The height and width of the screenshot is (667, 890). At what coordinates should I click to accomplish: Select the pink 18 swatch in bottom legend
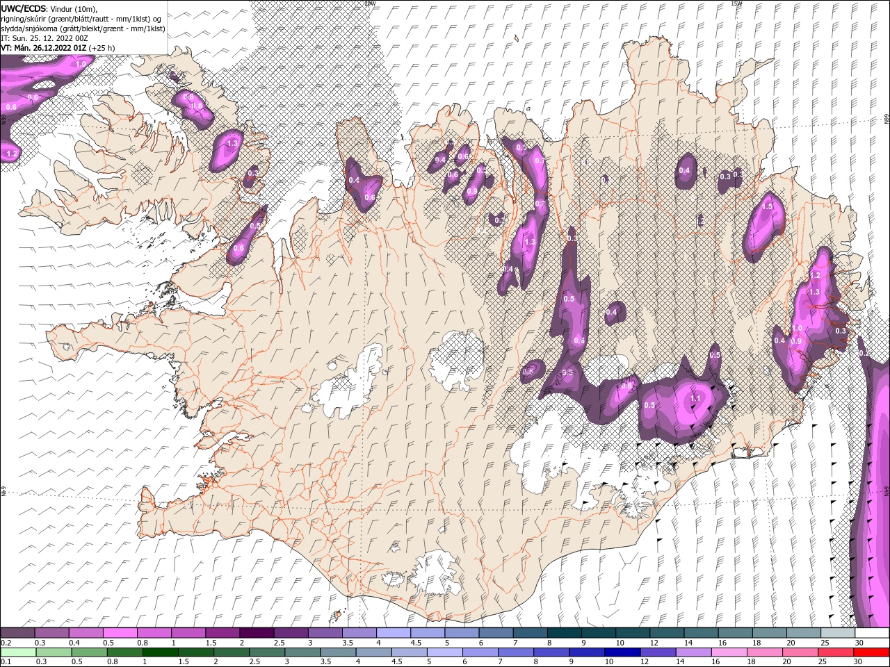pos(763,652)
